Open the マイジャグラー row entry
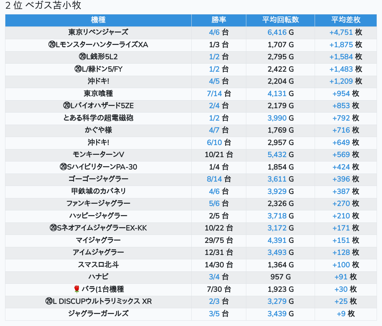Viewport: 382px width, 326px height. [98, 240]
